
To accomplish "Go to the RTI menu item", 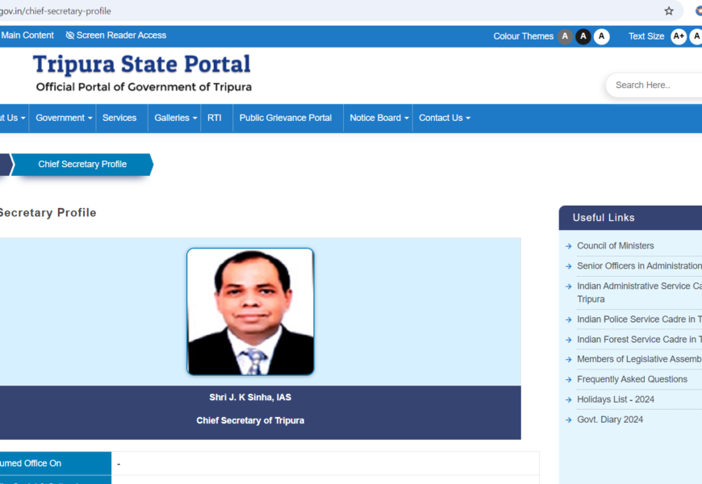I will pyautogui.click(x=214, y=118).
